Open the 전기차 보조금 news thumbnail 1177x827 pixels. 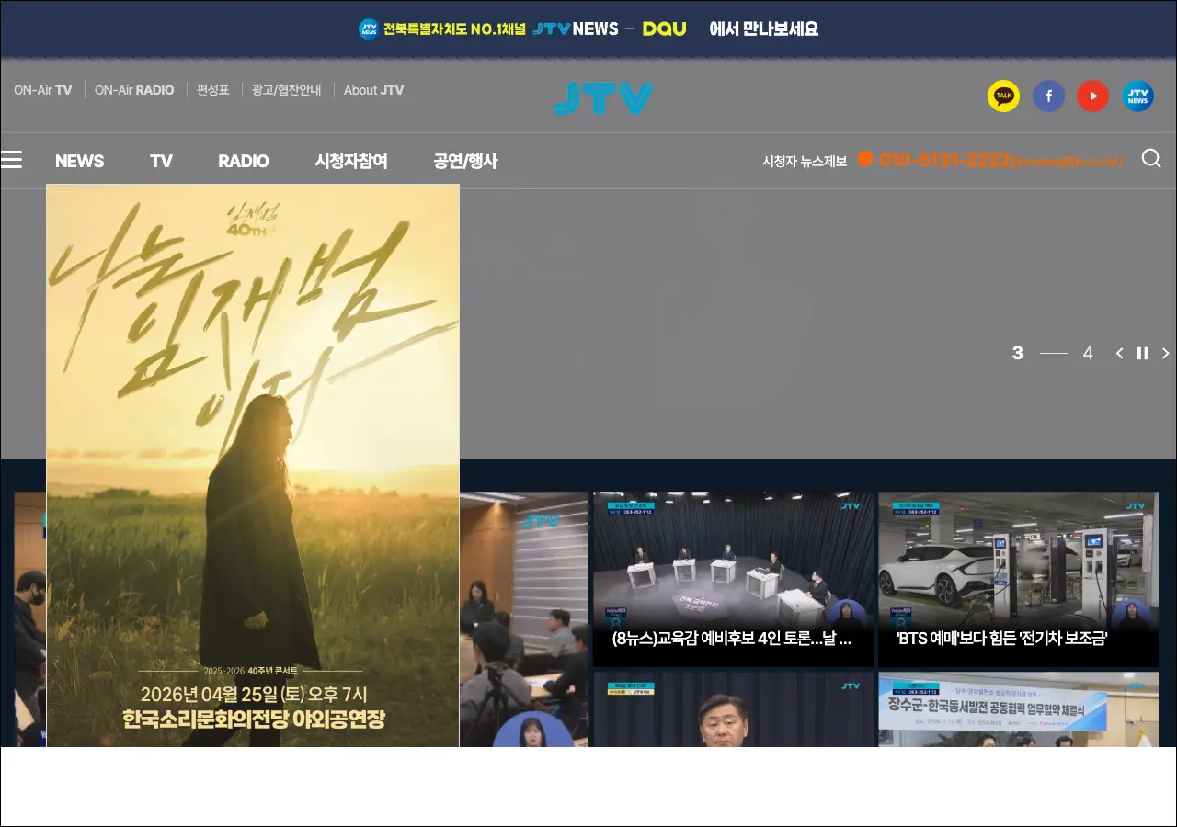point(1018,579)
